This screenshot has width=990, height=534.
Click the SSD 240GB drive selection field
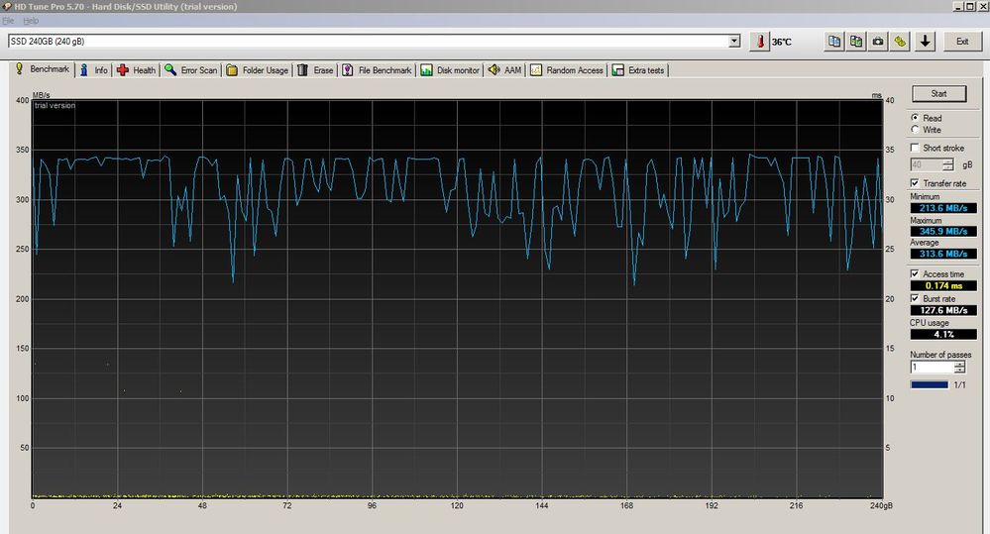coord(374,41)
